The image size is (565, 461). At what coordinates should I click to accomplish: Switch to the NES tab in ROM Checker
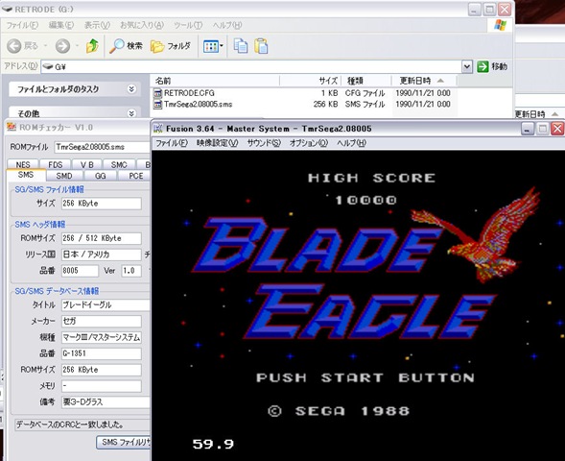pos(23,164)
